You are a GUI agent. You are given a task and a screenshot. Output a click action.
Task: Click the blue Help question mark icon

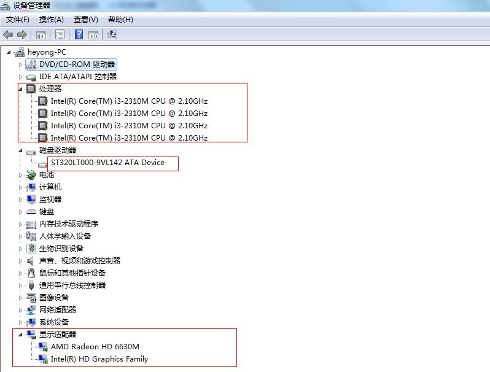(x=79, y=34)
